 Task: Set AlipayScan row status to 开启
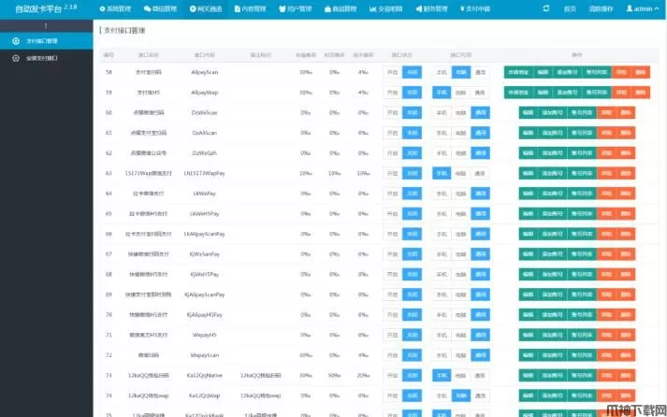tap(392, 72)
